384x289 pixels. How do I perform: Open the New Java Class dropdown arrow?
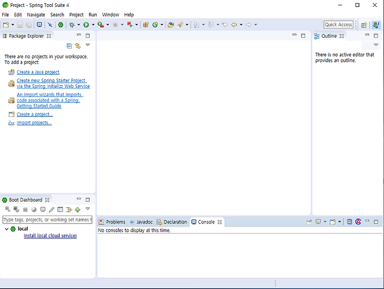pyautogui.click(x=162, y=25)
